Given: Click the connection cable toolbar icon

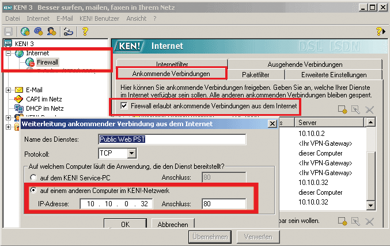Looking at the screenshot, I should 69,31.
